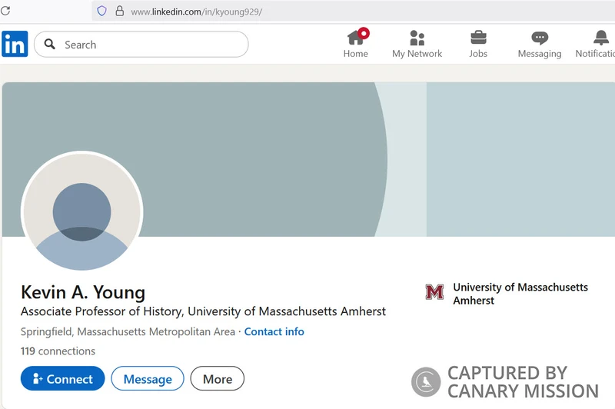
Task: Click the default profile photo avatar
Action: point(82,211)
